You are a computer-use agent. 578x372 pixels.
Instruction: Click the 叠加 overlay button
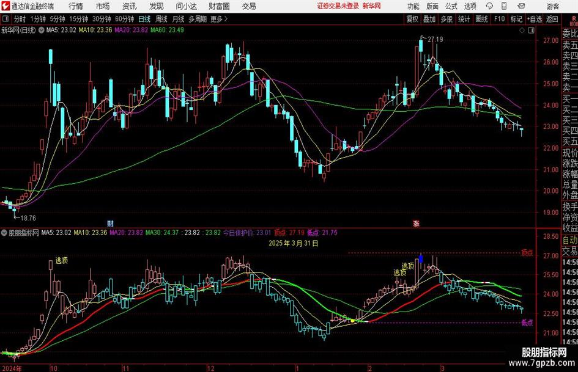429,19
